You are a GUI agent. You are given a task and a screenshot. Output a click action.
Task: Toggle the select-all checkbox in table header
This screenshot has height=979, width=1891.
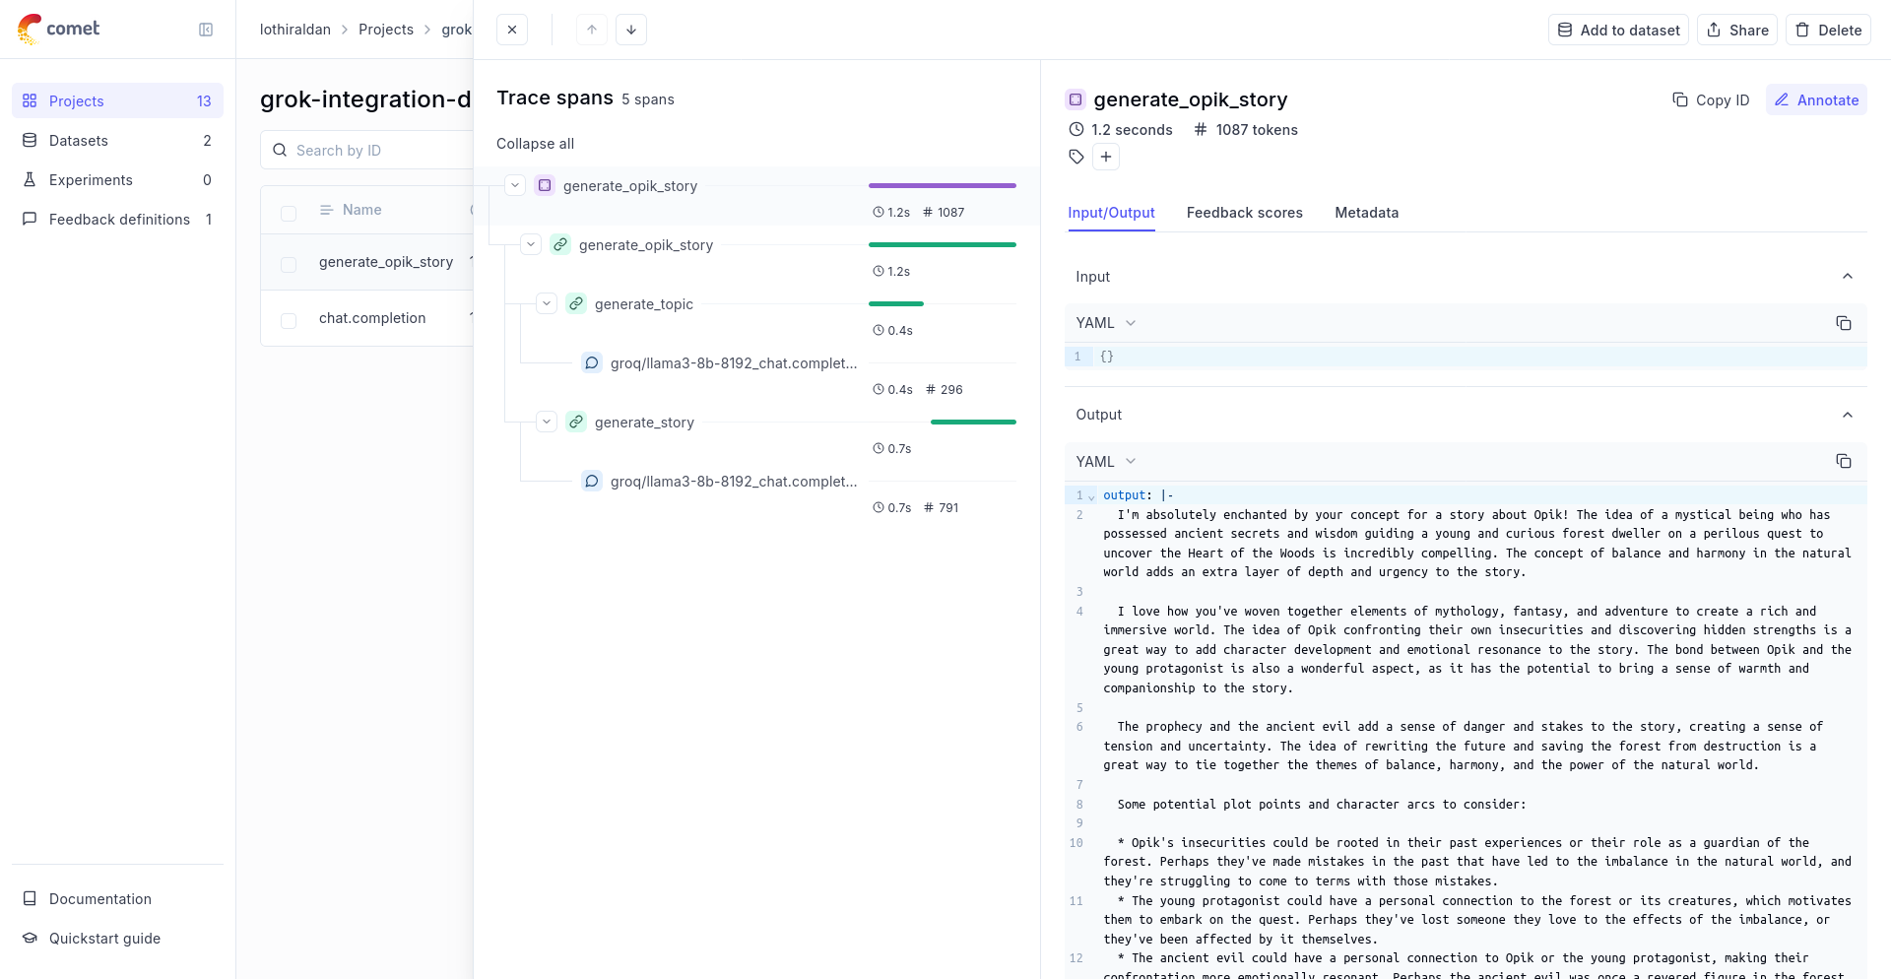(x=289, y=213)
